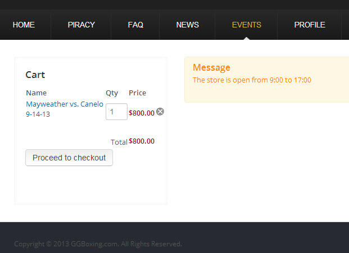Click the Price column header

click(x=137, y=93)
